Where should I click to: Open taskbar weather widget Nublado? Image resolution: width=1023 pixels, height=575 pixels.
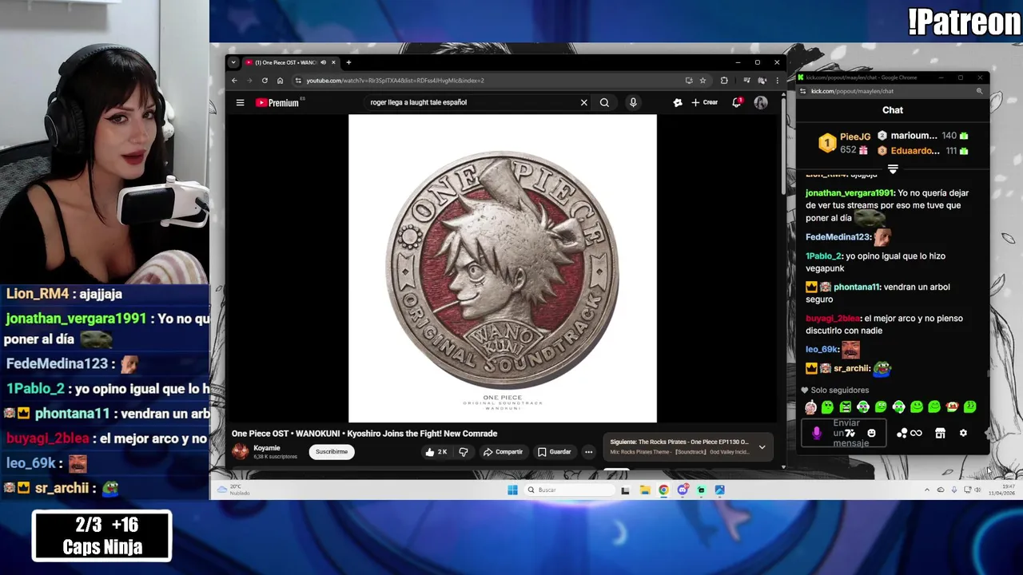click(x=233, y=490)
